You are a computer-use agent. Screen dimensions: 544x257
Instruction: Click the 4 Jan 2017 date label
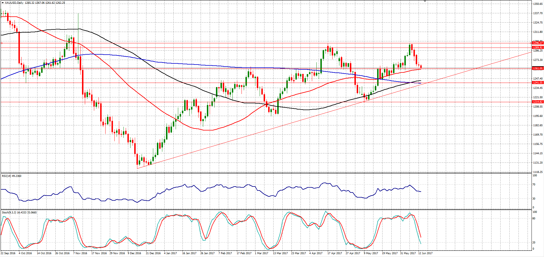pyautogui.click(x=171, y=253)
